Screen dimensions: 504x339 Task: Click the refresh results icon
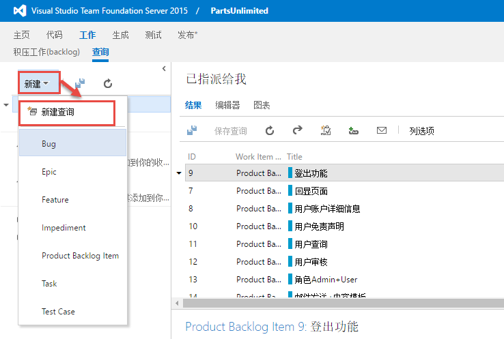pos(270,130)
